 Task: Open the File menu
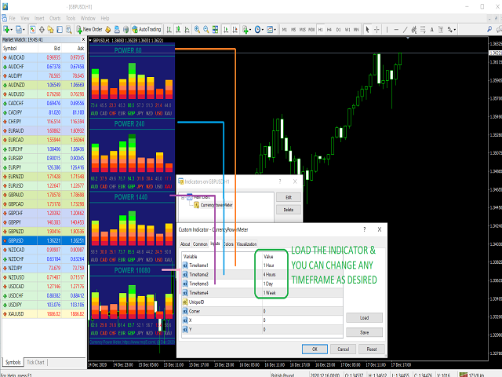click(x=13, y=18)
